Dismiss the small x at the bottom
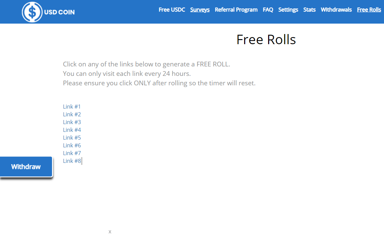The height and width of the screenshot is (234, 384). pyautogui.click(x=110, y=232)
